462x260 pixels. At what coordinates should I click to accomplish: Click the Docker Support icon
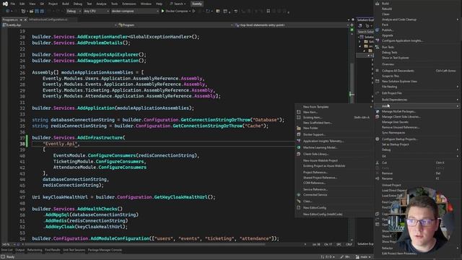coord(298,134)
